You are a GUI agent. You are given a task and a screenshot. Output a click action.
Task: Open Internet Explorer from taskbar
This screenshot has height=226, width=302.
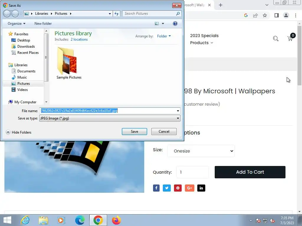[25, 220]
